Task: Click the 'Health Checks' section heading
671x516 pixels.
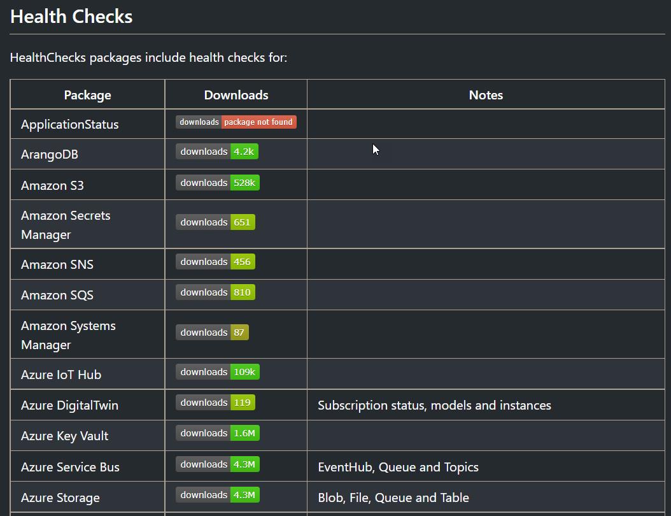Action: click(x=71, y=17)
